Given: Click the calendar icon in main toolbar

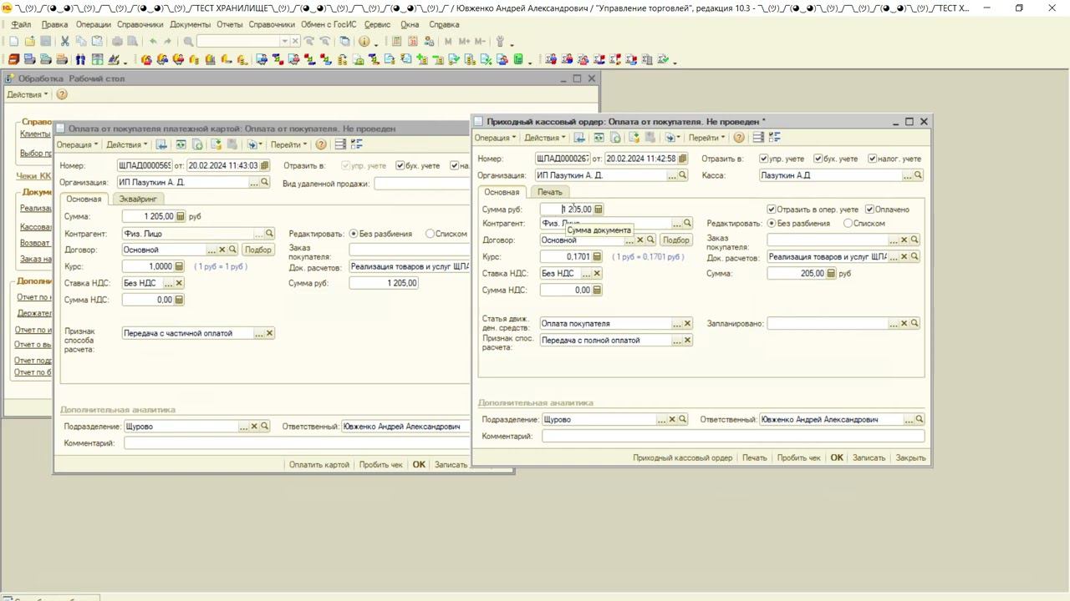Looking at the screenshot, I should [x=412, y=41].
